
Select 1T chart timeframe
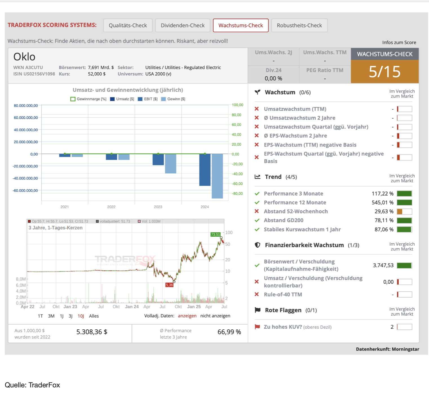click(x=40, y=316)
